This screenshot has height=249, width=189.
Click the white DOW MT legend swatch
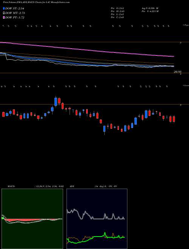click(x=4, y=13)
